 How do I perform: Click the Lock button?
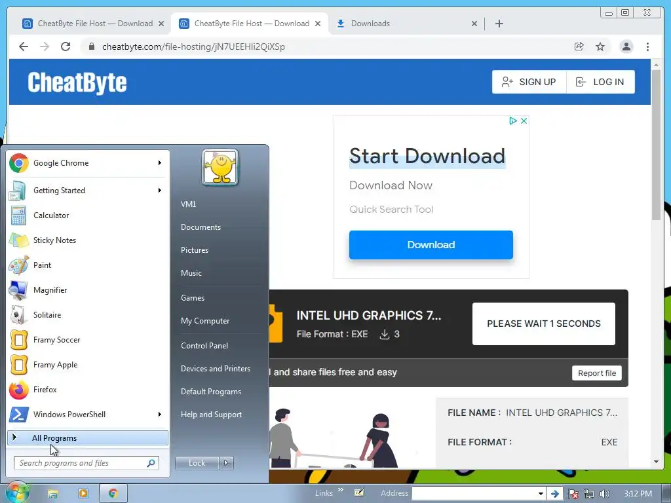pos(197,463)
